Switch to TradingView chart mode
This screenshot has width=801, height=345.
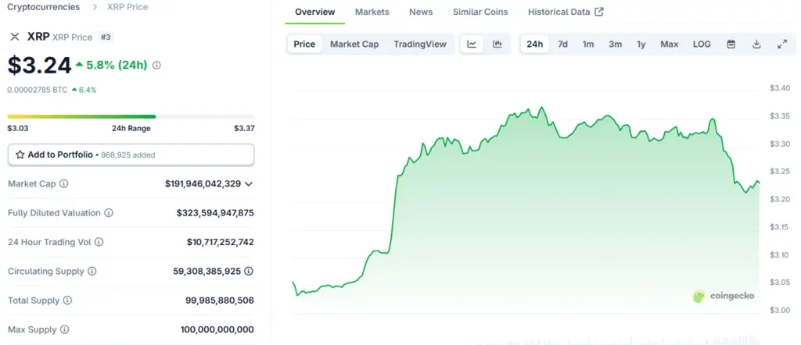pos(420,44)
